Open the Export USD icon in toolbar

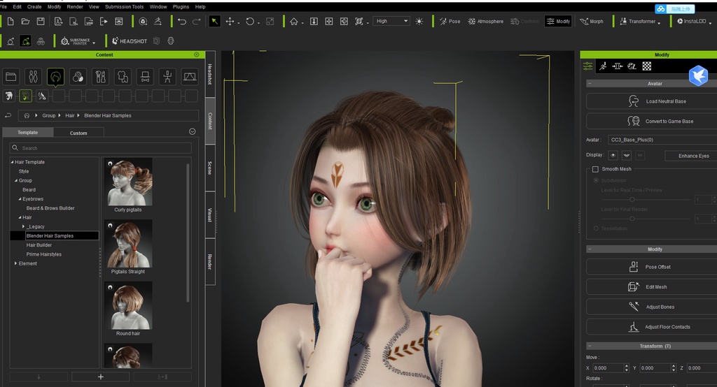(89, 22)
